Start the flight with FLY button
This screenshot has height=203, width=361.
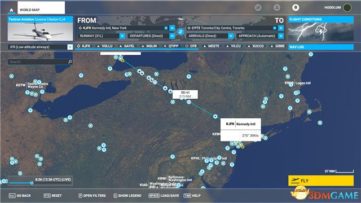321,180
